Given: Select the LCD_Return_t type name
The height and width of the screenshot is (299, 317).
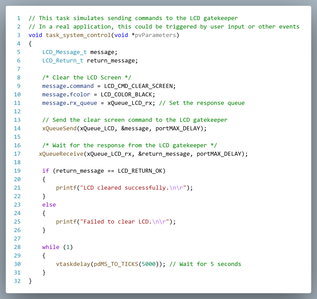Looking at the screenshot, I should point(63,60).
